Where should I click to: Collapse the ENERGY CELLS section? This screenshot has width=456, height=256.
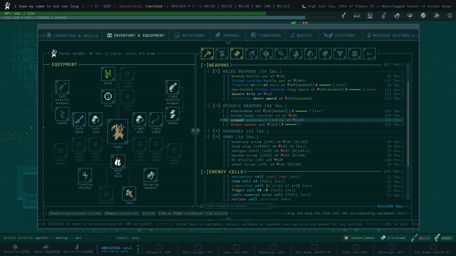click(x=204, y=171)
